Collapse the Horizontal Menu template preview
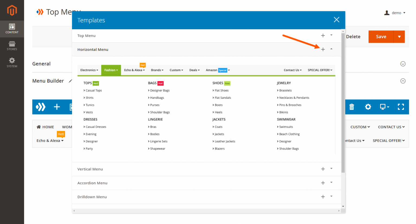 (331, 49)
